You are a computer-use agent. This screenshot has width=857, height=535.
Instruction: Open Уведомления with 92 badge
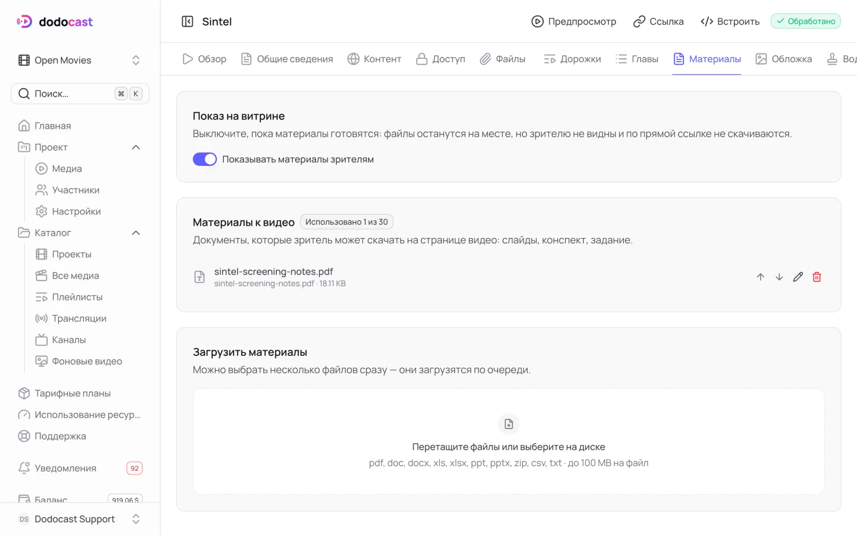[x=80, y=468]
